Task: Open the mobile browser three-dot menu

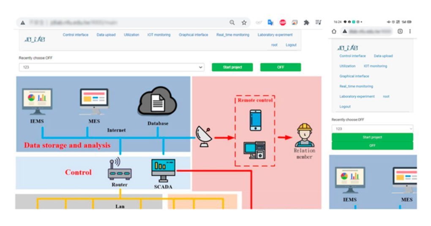Action: (410, 31)
